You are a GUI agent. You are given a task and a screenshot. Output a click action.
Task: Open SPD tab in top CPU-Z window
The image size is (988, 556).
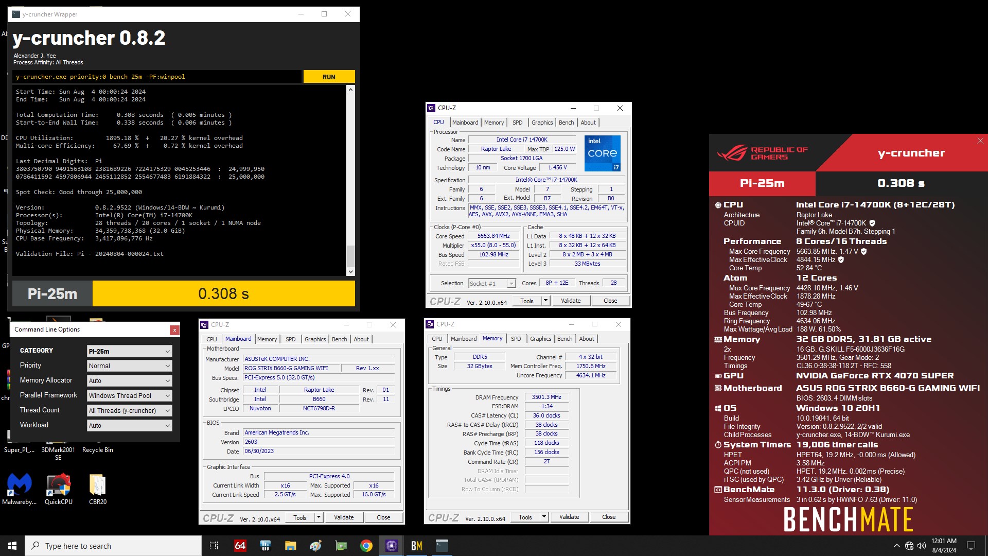click(517, 123)
